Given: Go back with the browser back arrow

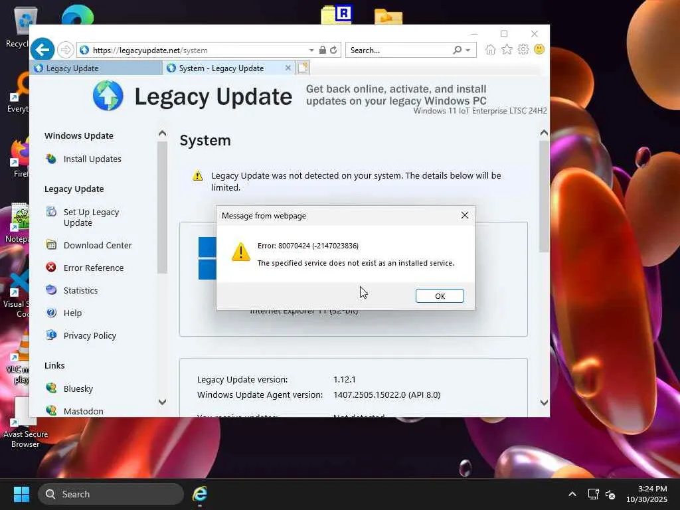Looking at the screenshot, I should coord(42,50).
